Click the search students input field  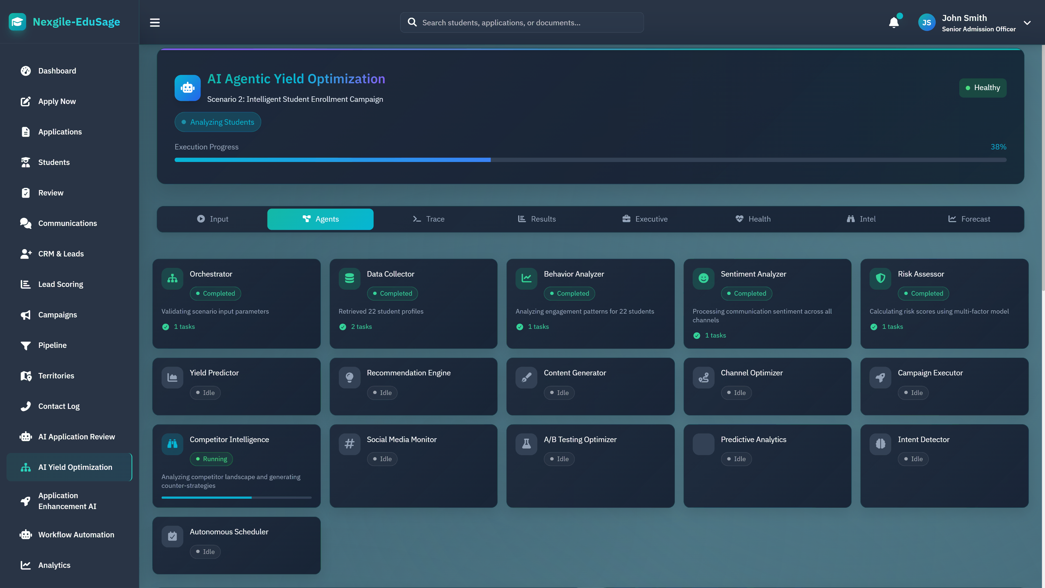pyautogui.click(x=522, y=22)
